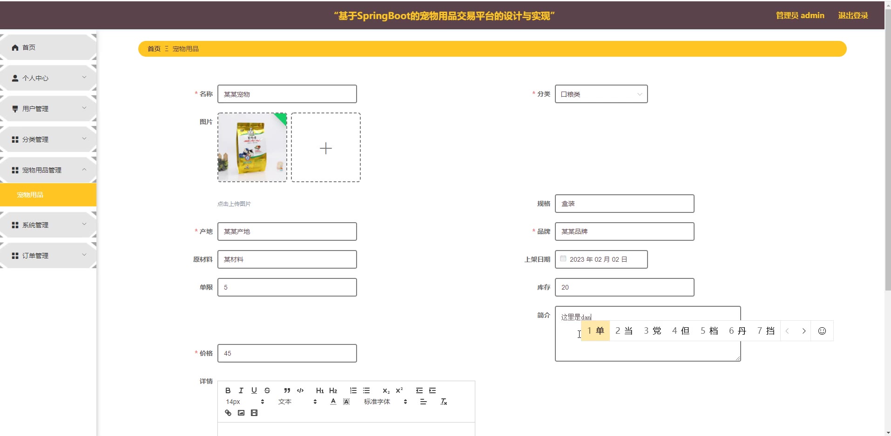Screen dimensions: 891x436
Task: Focus the 价格 input field
Action: (287, 353)
